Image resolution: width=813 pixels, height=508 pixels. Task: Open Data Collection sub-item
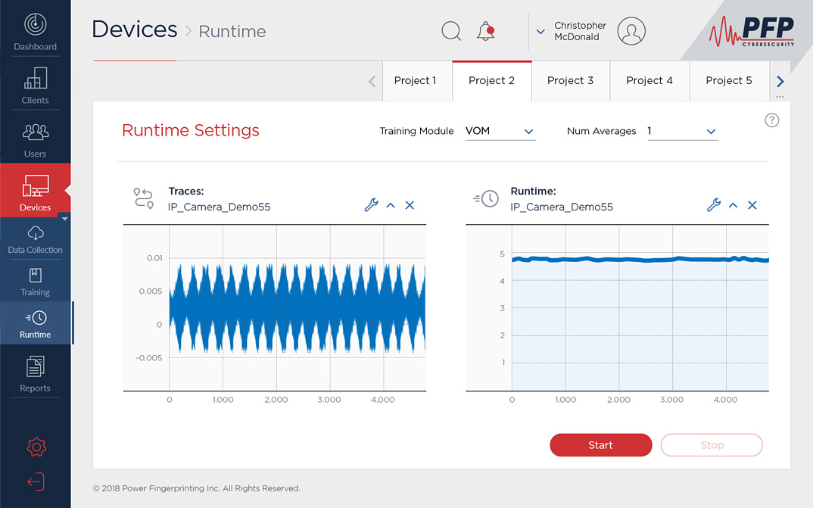point(36,241)
